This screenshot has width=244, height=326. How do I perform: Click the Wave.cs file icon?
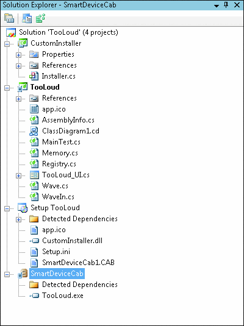tap(34, 186)
